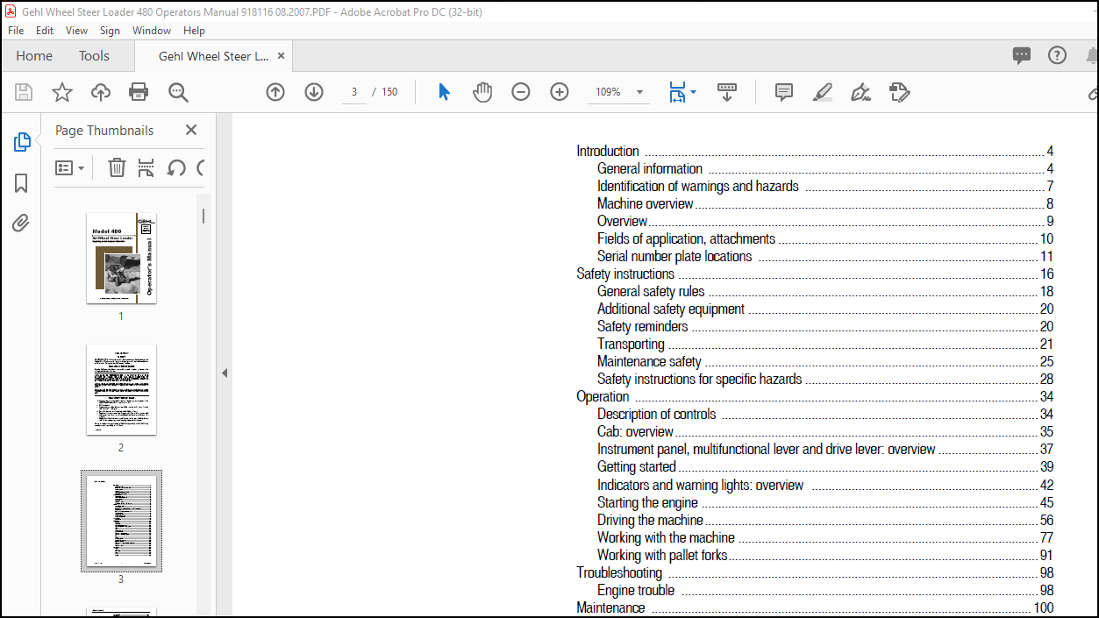Rotate the page counterclockwise

point(176,167)
